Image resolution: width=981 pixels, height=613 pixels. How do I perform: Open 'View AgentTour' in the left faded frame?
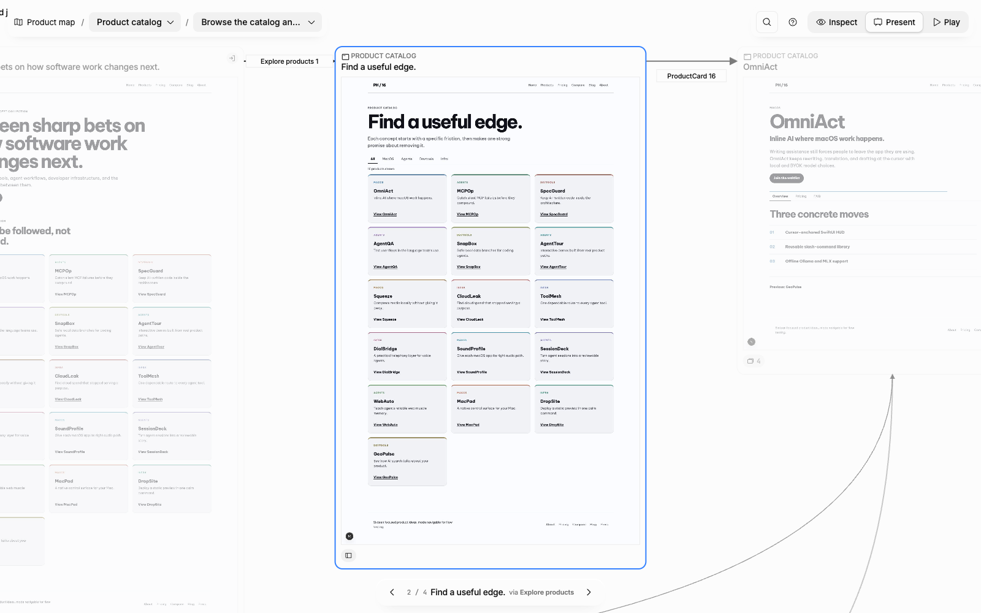151,347
